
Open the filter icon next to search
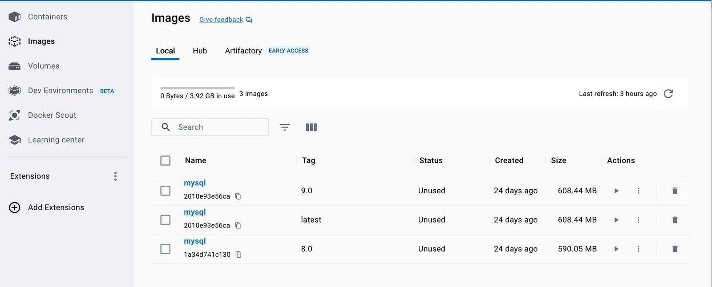point(285,127)
